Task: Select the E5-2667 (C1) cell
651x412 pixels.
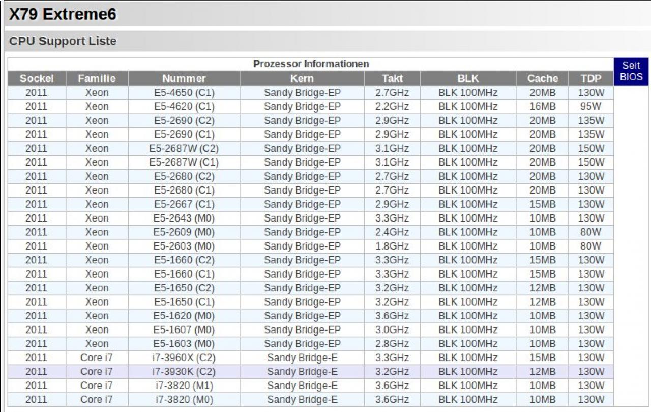Action: click(x=184, y=204)
